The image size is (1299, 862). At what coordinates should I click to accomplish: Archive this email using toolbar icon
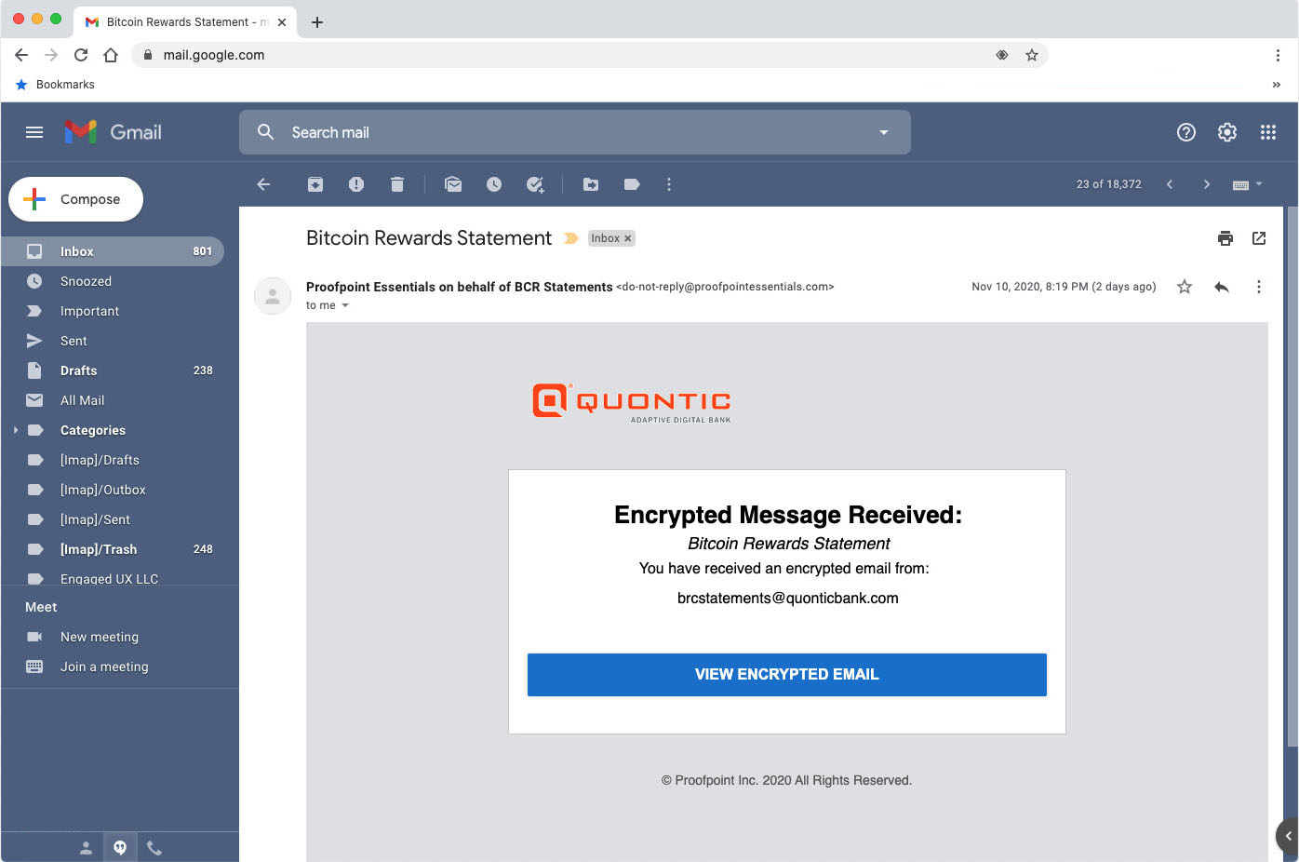click(315, 184)
